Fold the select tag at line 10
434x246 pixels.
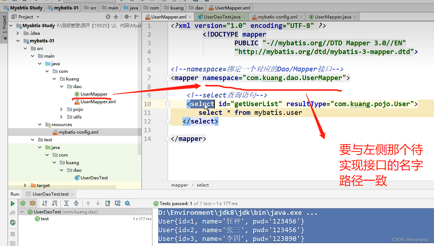[x=167, y=104]
